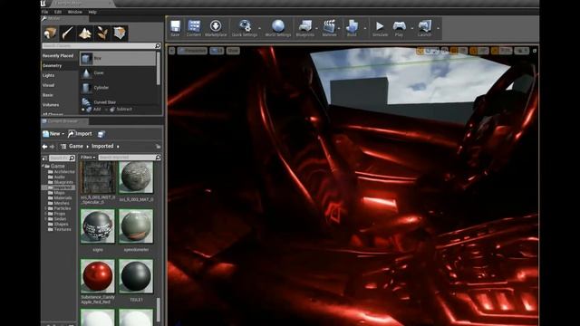Open the Window menu

(74, 12)
